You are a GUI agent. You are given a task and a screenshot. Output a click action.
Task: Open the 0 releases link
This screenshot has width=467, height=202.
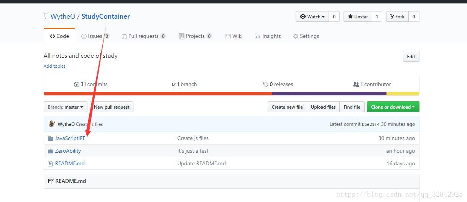pos(278,84)
